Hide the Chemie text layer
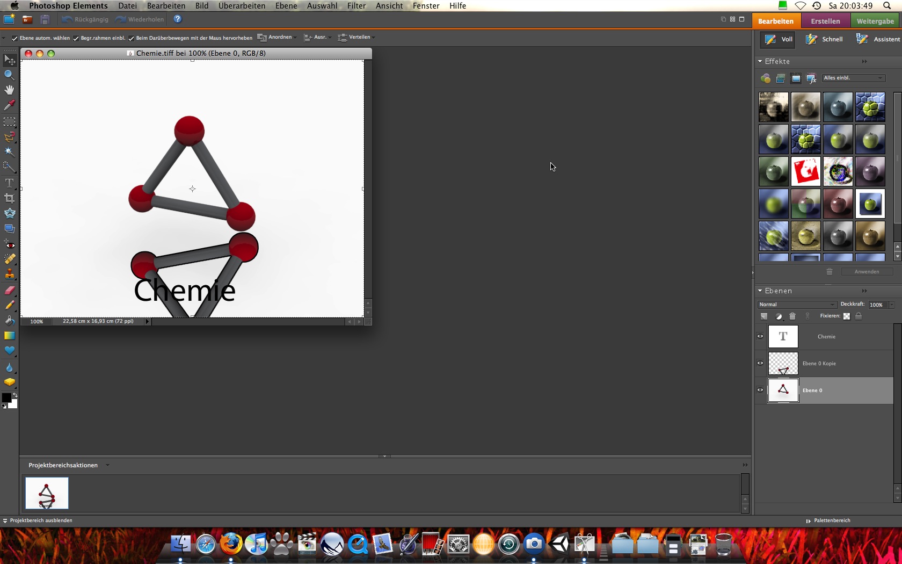This screenshot has width=902, height=564. 760,337
